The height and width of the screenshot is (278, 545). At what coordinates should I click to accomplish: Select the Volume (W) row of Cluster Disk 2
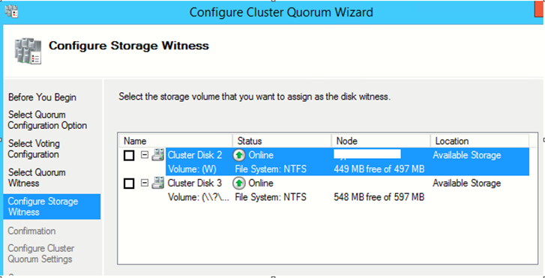tap(348, 169)
